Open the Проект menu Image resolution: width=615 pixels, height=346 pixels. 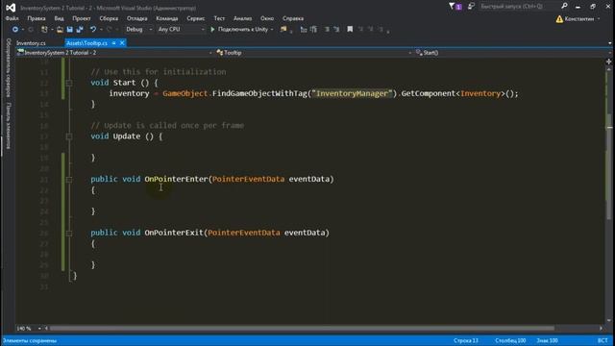coord(82,18)
